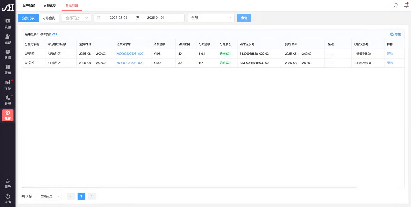The width and height of the screenshot is (411, 207).
Task: Go to the previous page arrow
Action: (x=71, y=196)
